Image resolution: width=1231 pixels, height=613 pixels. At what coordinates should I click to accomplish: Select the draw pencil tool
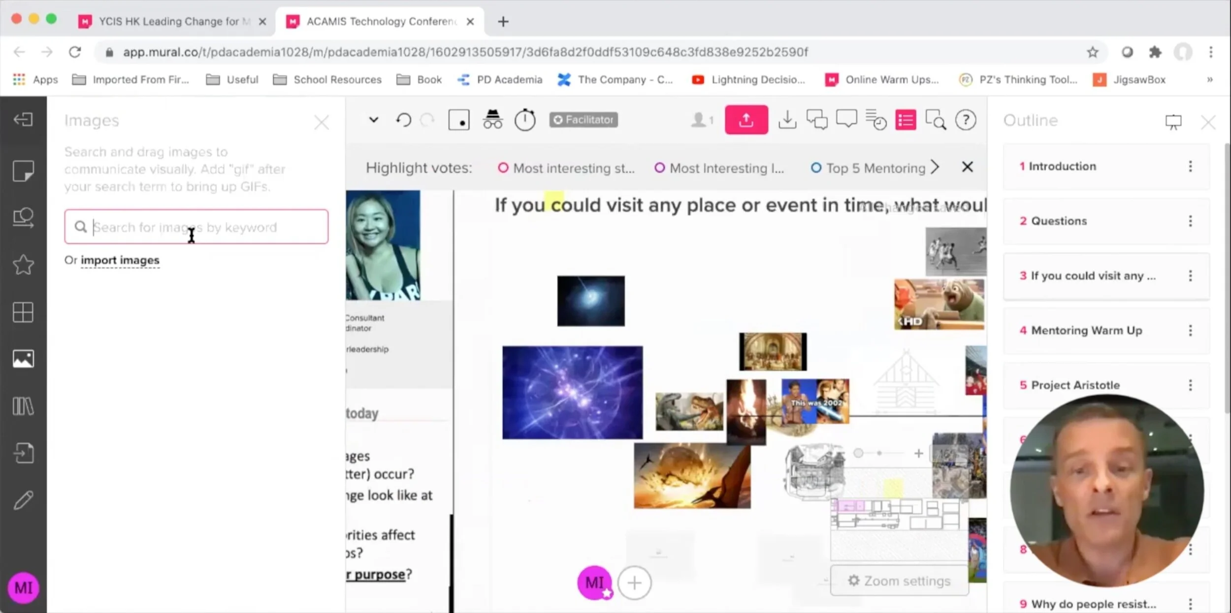[23, 500]
